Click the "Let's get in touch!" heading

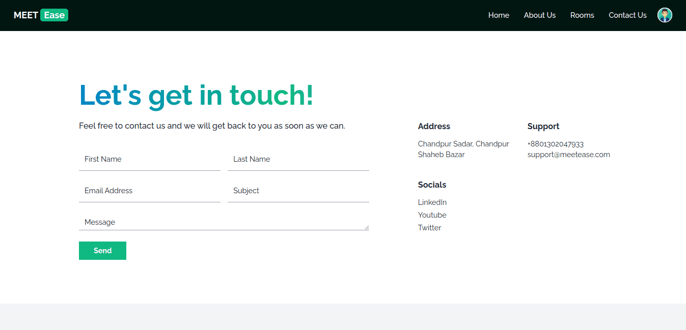(x=196, y=95)
